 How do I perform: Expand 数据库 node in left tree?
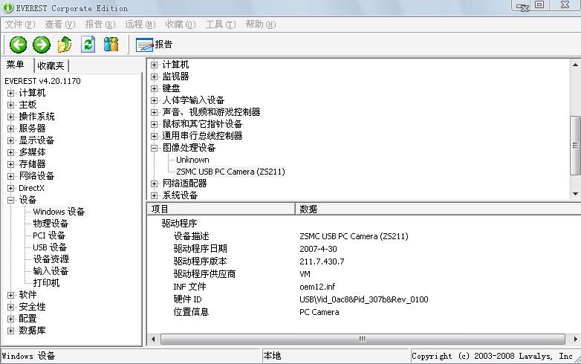10,331
